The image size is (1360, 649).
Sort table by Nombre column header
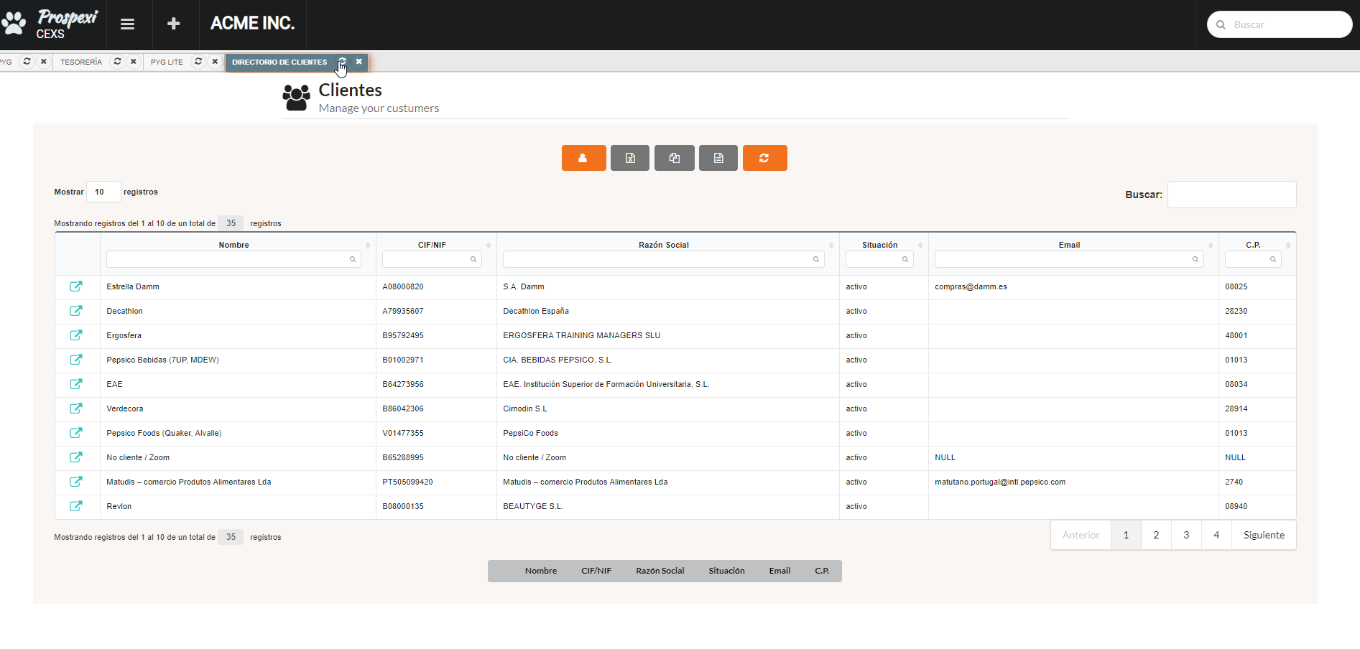[233, 245]
